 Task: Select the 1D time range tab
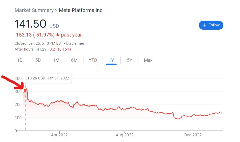(x=20, y=60)
